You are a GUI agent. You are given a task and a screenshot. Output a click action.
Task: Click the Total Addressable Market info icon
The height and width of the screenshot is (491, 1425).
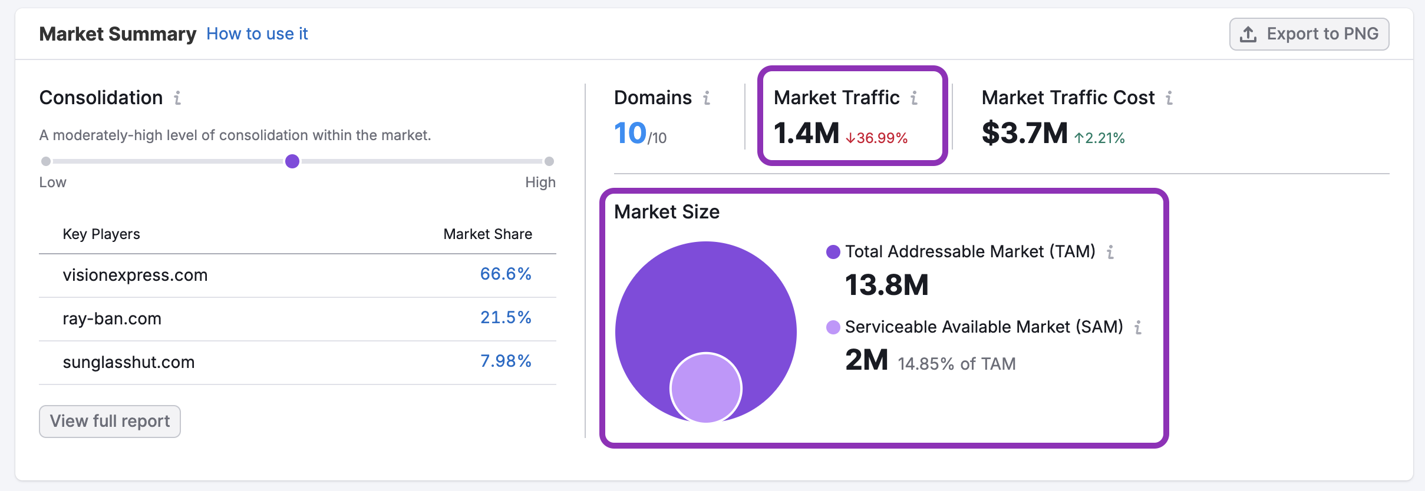[x=1110, y=252]
